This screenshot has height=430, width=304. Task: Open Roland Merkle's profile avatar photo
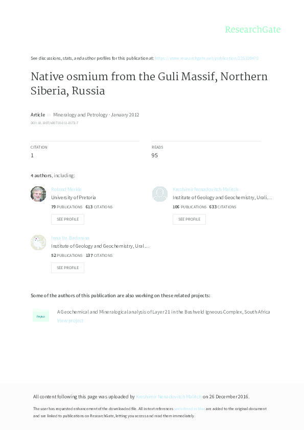click(38, 194)
